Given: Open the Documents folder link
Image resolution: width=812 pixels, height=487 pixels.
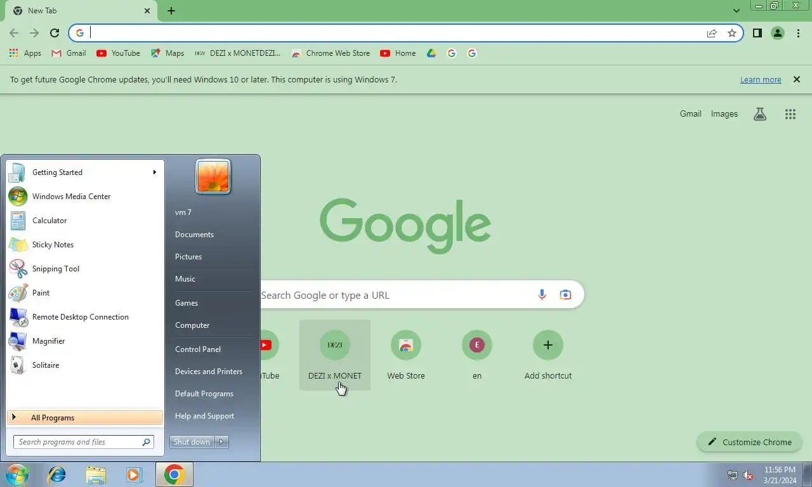Looking at the screenshot, I should click(194, 234).
